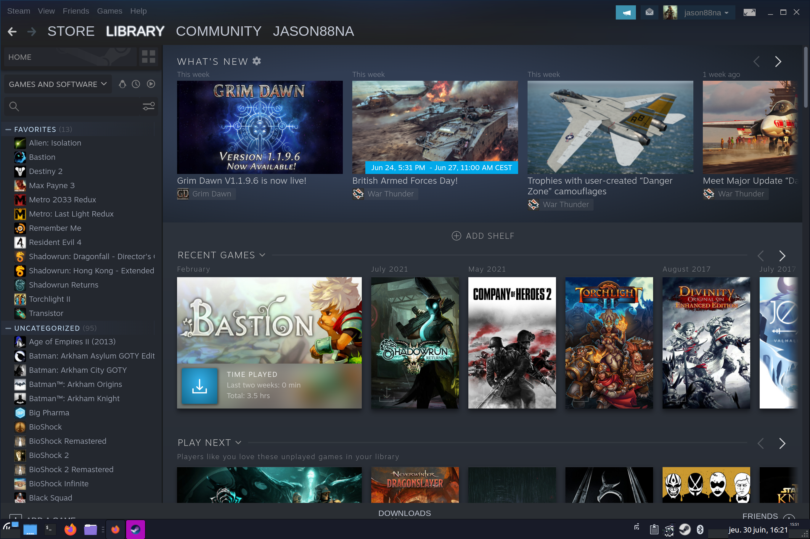Image resolution: width=810 pixels, height=539 pixels.
Task: Show next Play Next page
Action: (782, 443)
